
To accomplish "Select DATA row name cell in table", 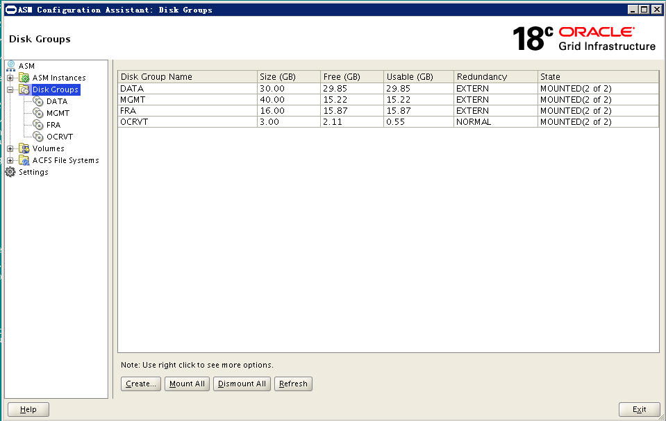I will point(188,89).
